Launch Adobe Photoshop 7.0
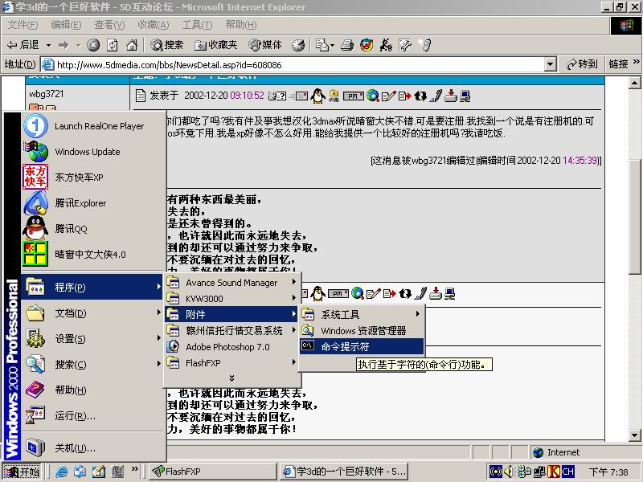This screenshot has width=643, height=482. [x=232, y=347]
